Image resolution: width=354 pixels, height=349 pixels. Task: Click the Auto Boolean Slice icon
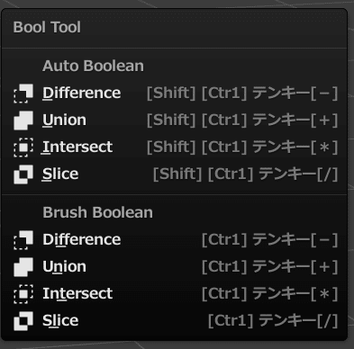tap(23, 174)
